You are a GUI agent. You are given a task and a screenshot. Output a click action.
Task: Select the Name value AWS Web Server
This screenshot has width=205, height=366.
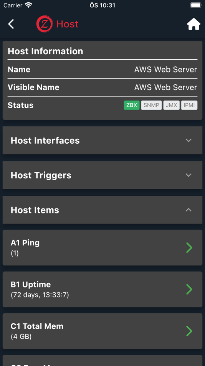pos(166,69)
